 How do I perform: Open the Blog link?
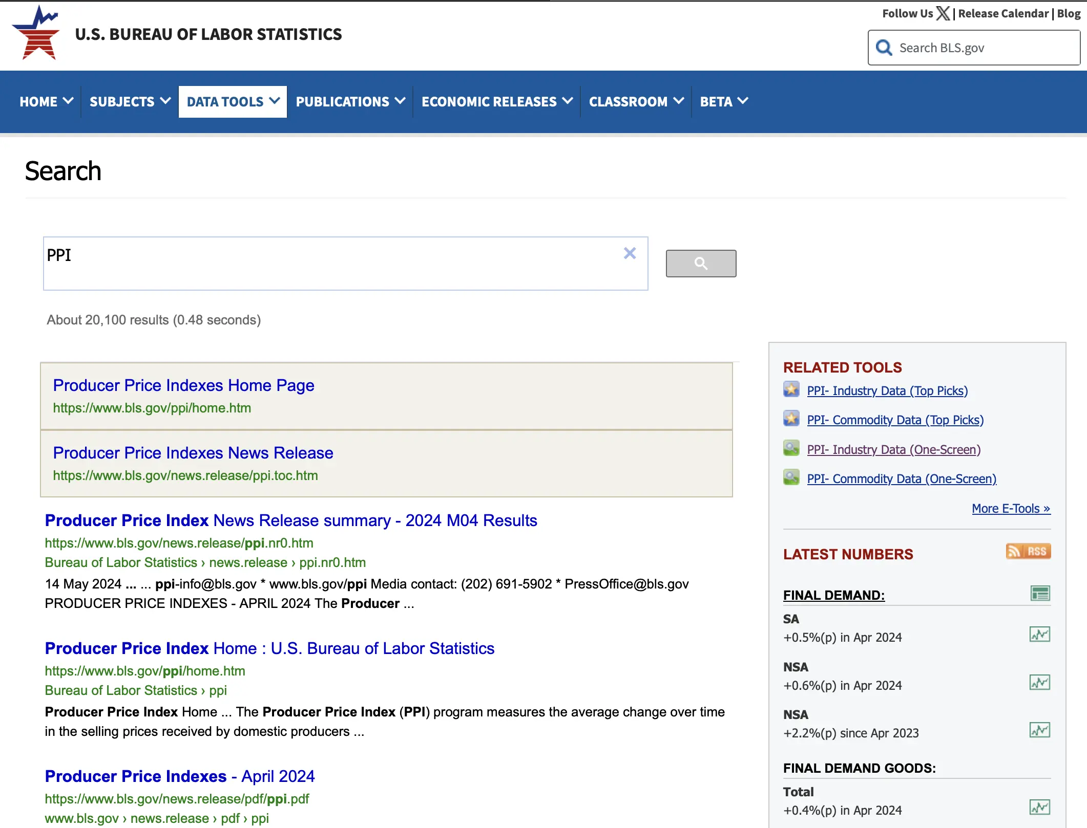click(x=1069, y=14)
